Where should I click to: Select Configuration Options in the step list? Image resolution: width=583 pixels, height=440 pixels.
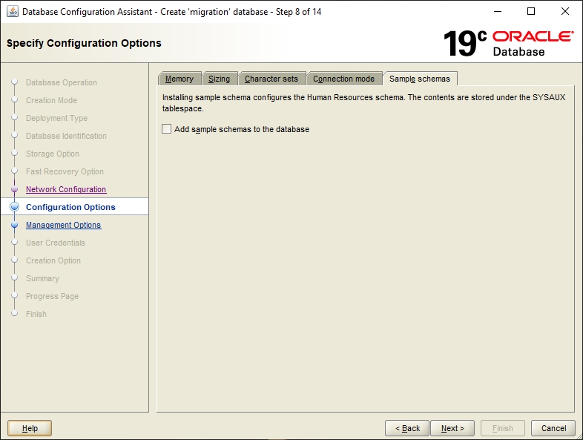click(x=70, y=207)
